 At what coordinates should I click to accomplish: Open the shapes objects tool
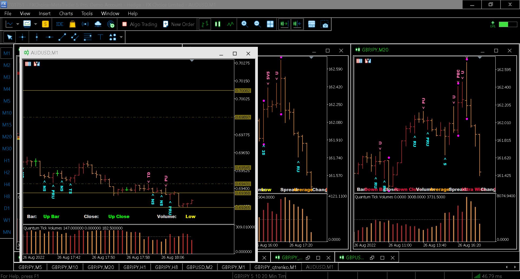113,37
